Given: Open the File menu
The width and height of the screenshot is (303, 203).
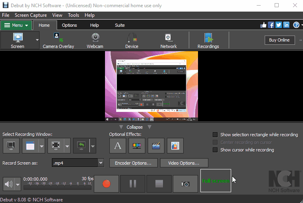Looking at the screenshot, I should (x=6, y=15).
